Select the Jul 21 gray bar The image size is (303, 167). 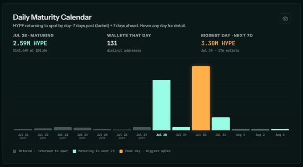[23, 130]
